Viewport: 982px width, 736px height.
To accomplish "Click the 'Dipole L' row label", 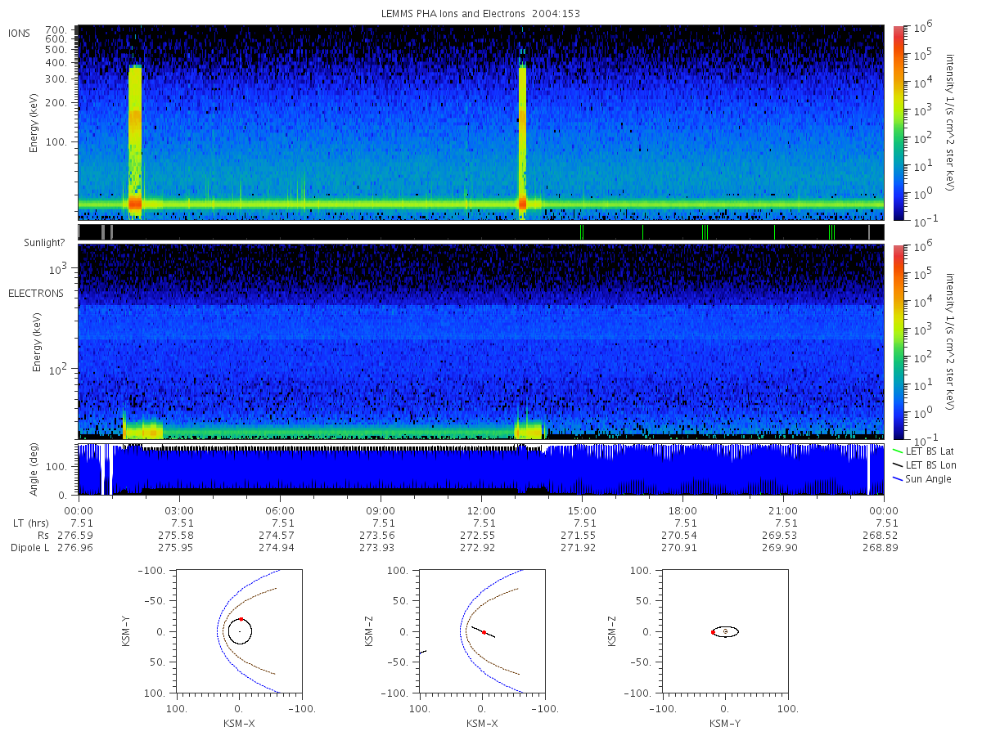I will click(29, 548).
